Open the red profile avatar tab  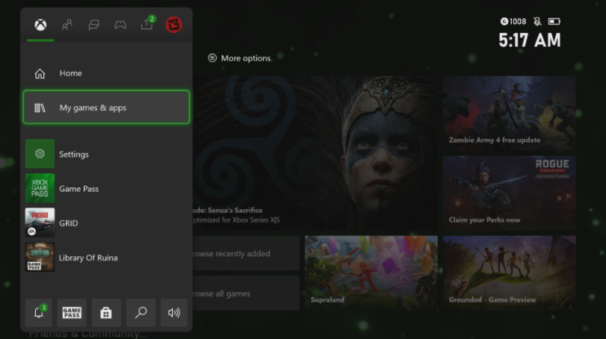click(x=173, y=25)
